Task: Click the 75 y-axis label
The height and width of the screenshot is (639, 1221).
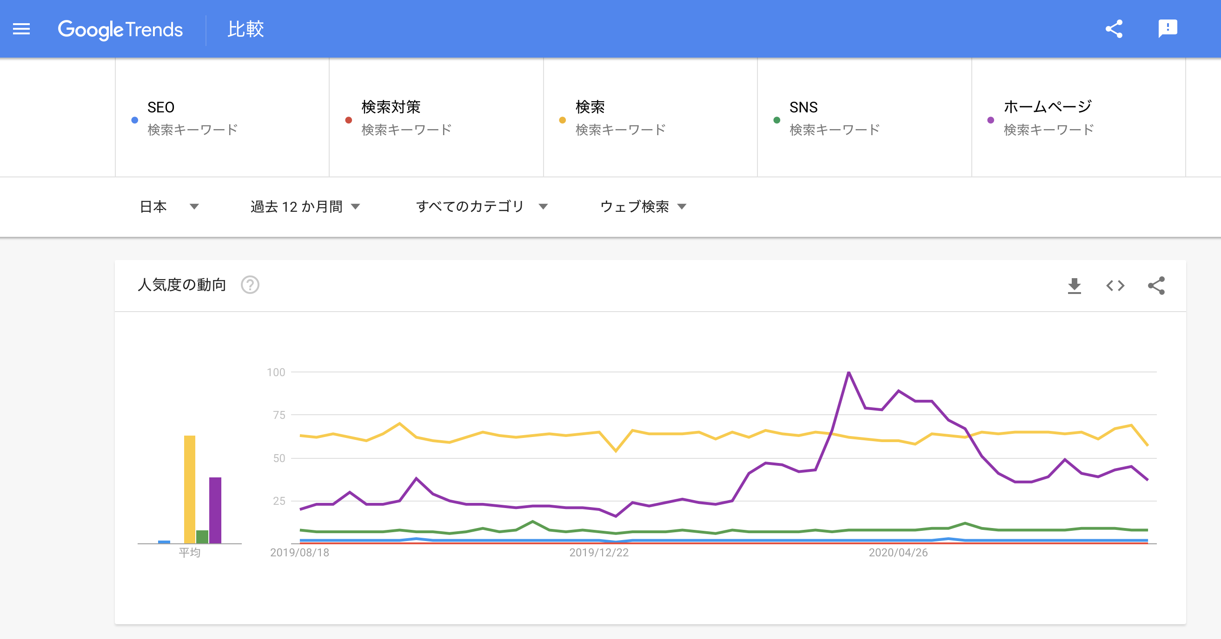Action: [x=279, y=415]
